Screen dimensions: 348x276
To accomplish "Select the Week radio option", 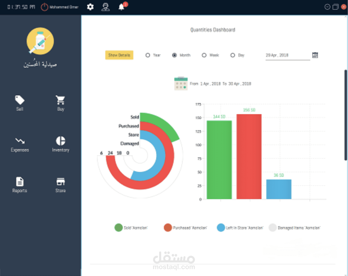I will click(204, 55).
